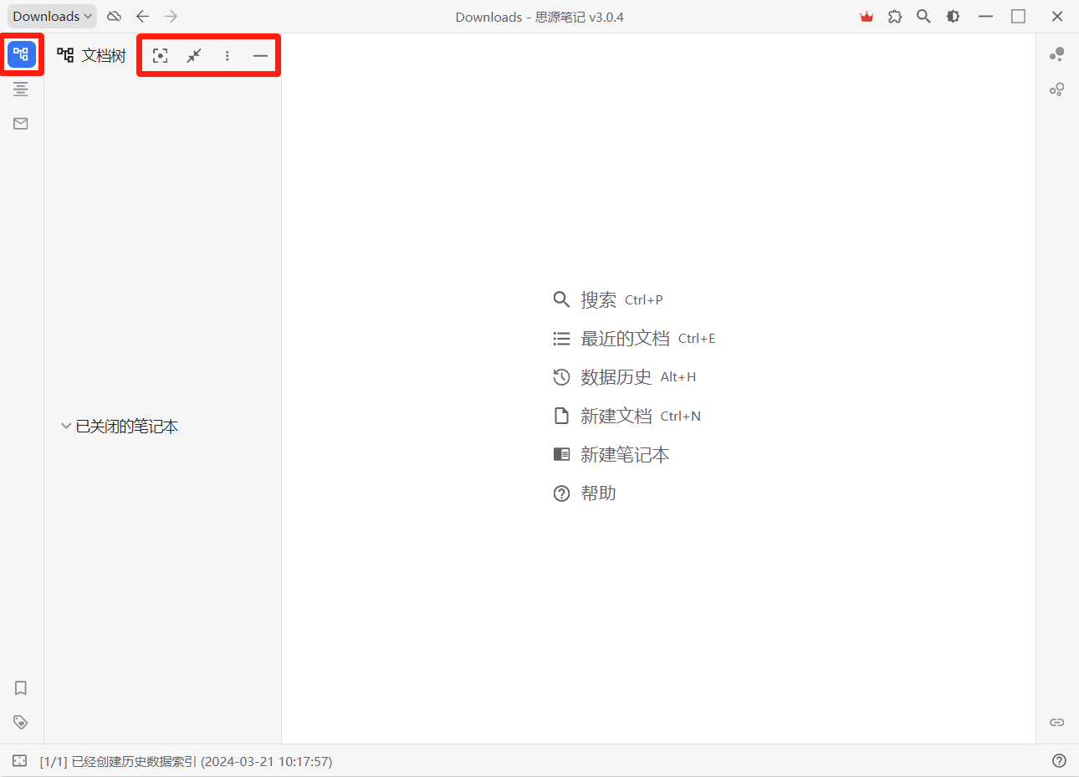Locate current document with focus icon

point(161,55)
